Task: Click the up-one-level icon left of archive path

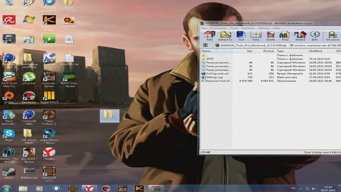Action: point(205,45)
